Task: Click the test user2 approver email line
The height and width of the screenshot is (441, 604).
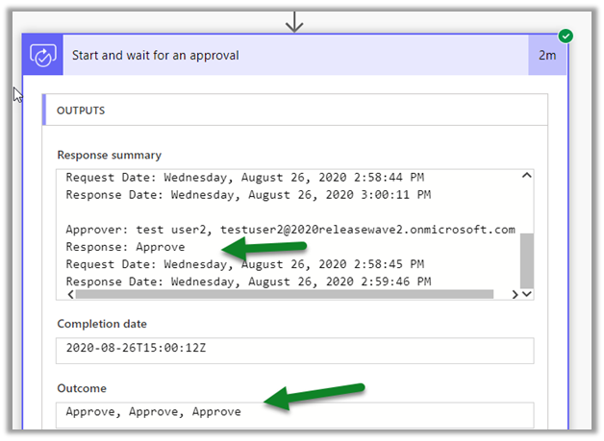Action: 289,230
